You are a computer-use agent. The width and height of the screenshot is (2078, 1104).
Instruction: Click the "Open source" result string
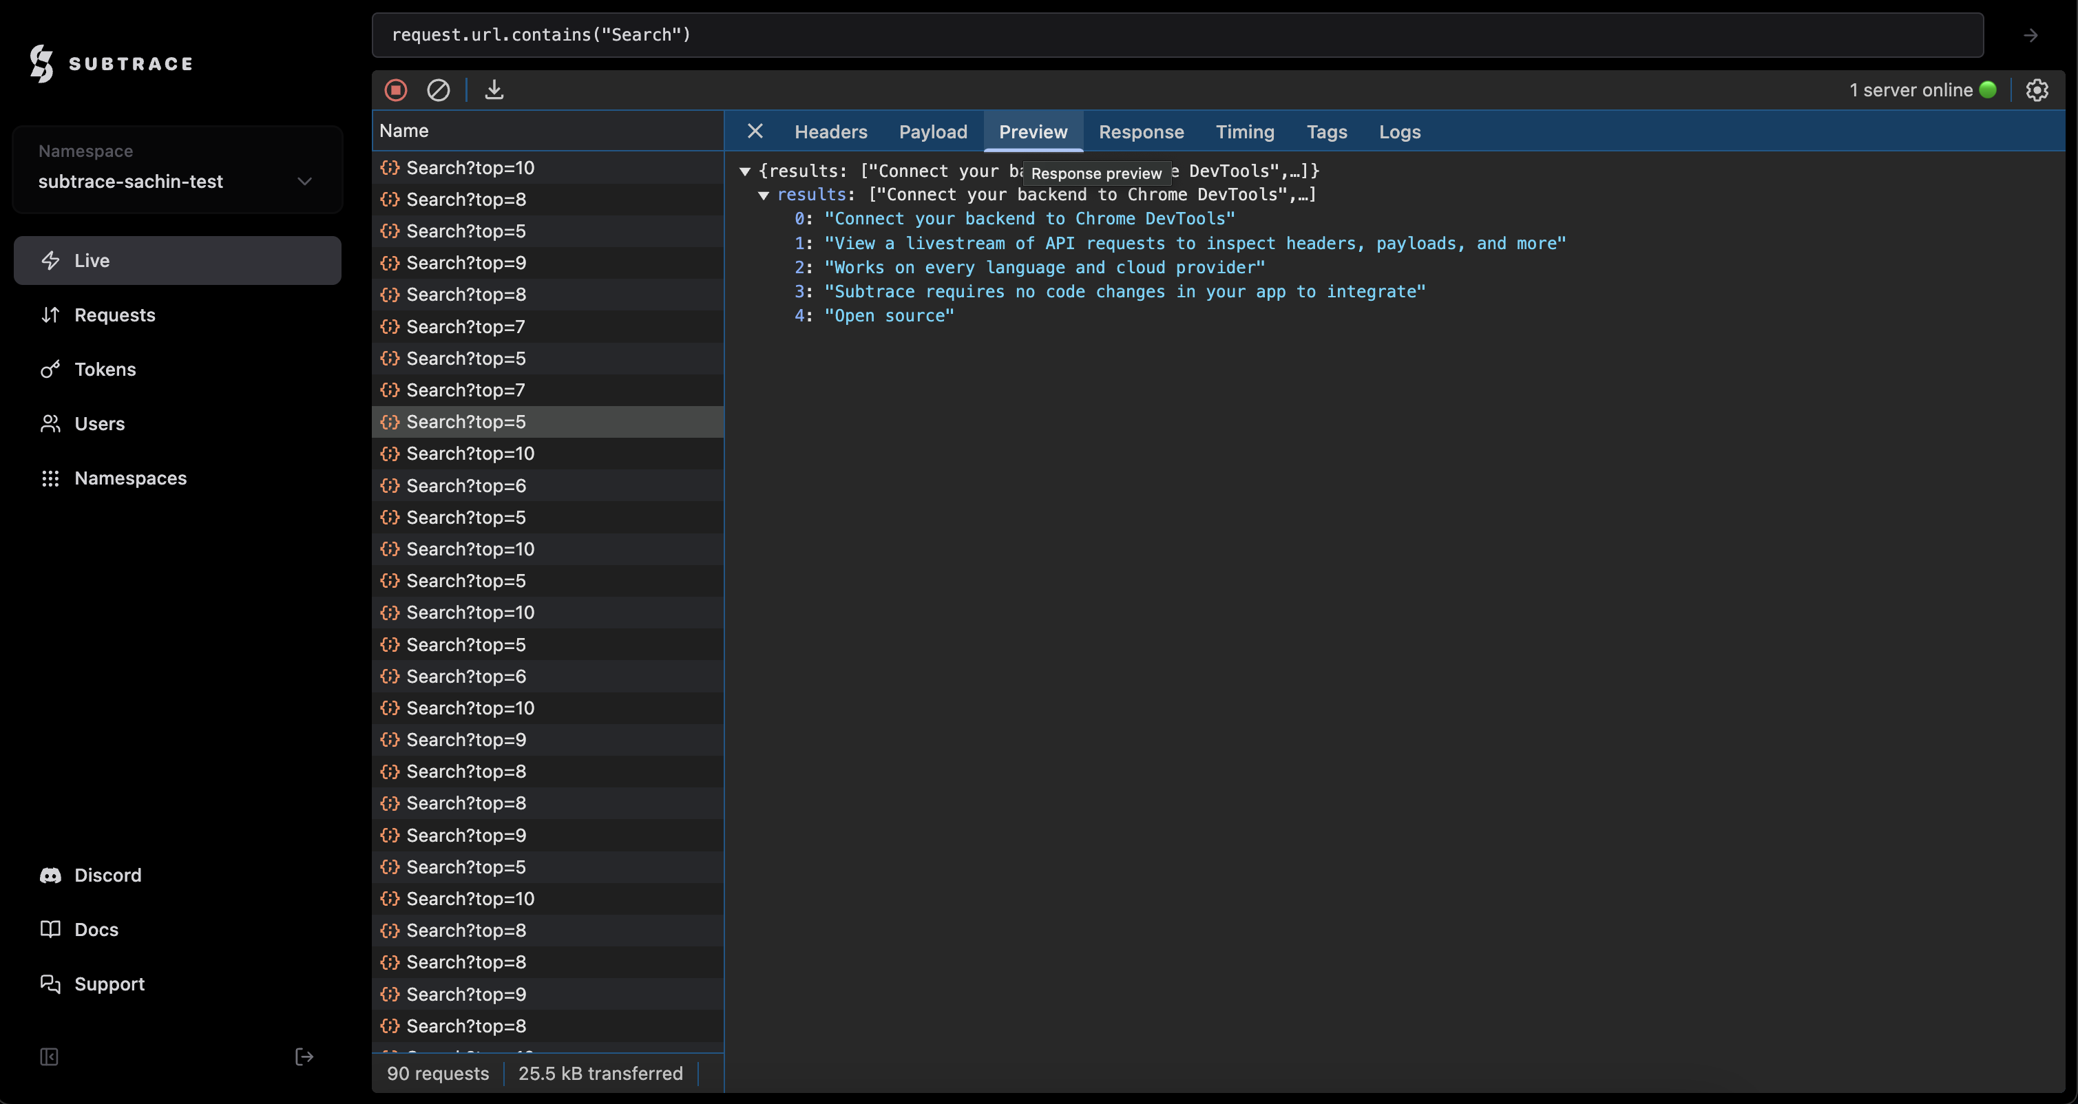(889, 316)
